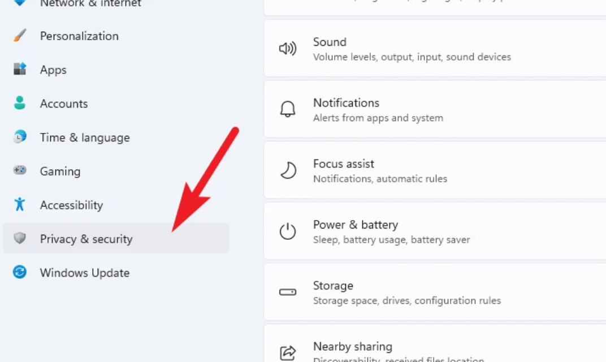606x362 pixels.
Task: Click the Privacy & security shield icon
Action: (20, 238)
